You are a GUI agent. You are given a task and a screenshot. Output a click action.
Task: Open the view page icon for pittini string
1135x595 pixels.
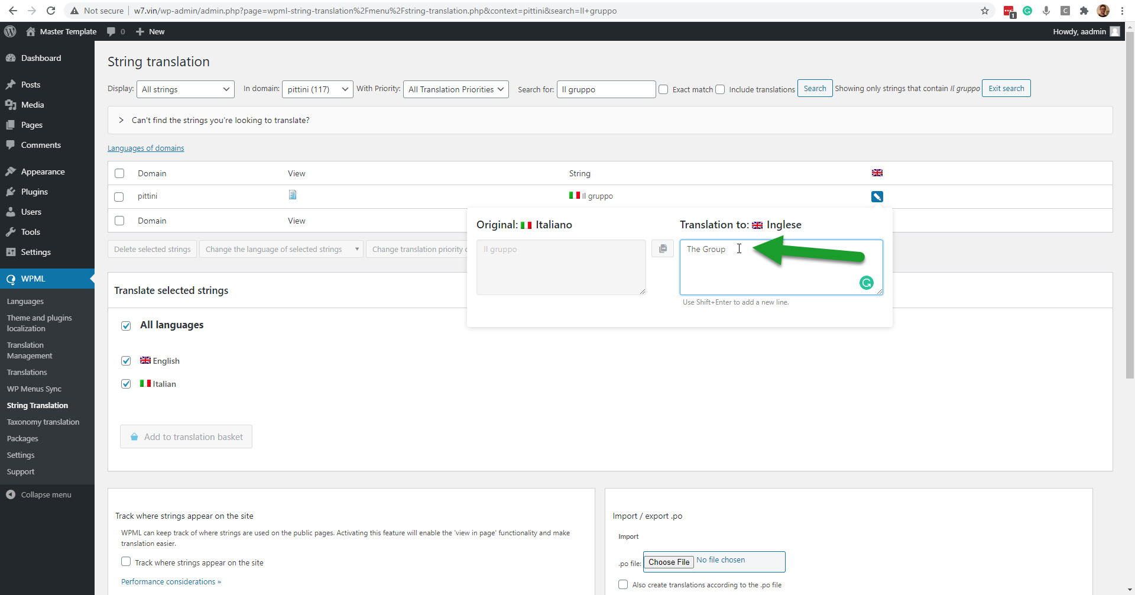click(x=293, y=195)
